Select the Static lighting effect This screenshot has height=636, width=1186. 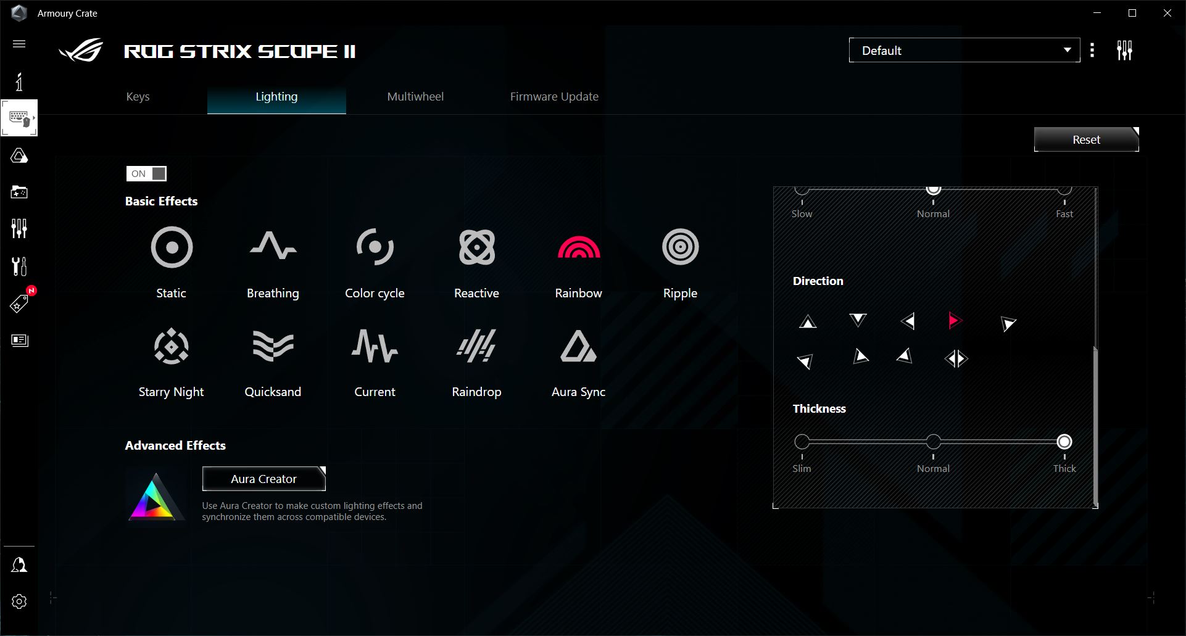click(172, 263)
